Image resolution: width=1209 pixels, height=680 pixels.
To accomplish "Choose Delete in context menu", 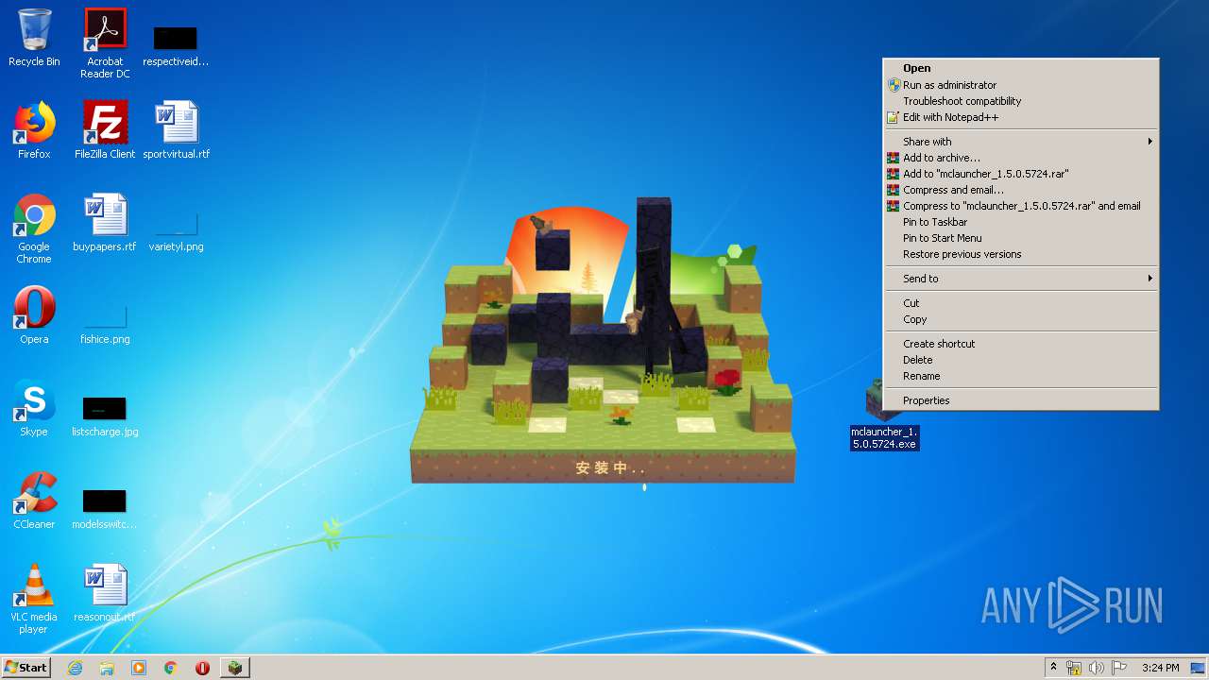I will (1020, 360).
